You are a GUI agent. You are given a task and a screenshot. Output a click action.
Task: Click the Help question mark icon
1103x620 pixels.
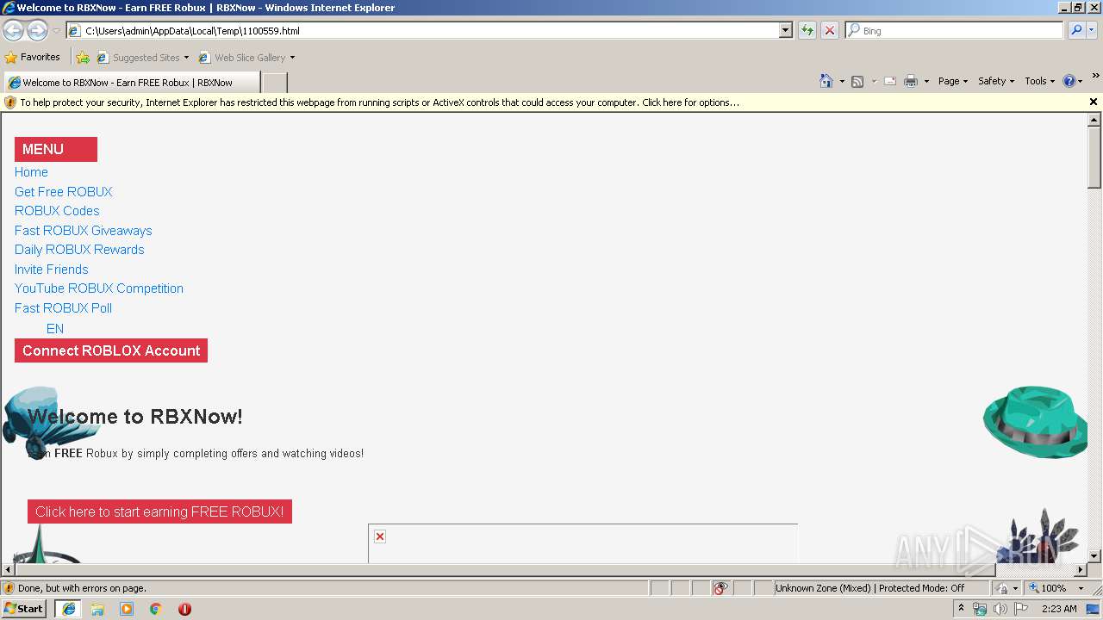[x=1069, y=81]
